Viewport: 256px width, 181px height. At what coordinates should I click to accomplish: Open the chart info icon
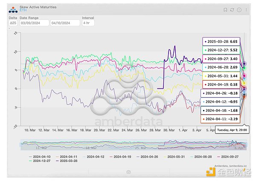239,9
